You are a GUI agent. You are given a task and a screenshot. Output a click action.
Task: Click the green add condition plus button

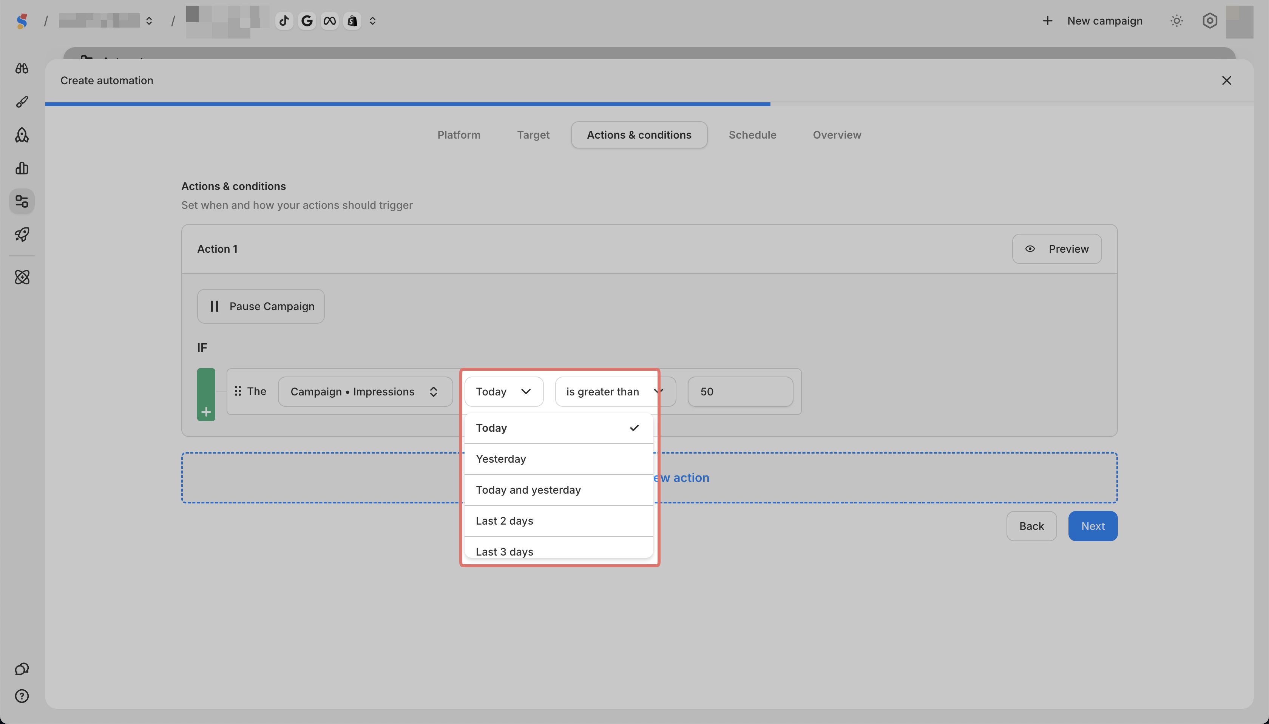pyautogui.click(x=206, y=412)
